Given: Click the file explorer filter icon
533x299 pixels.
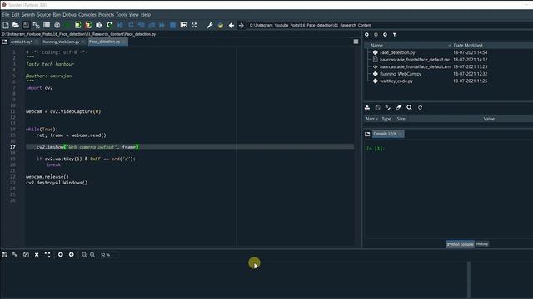Looking at the screenshot, I should pyautogui.click(x=395, y=35).
